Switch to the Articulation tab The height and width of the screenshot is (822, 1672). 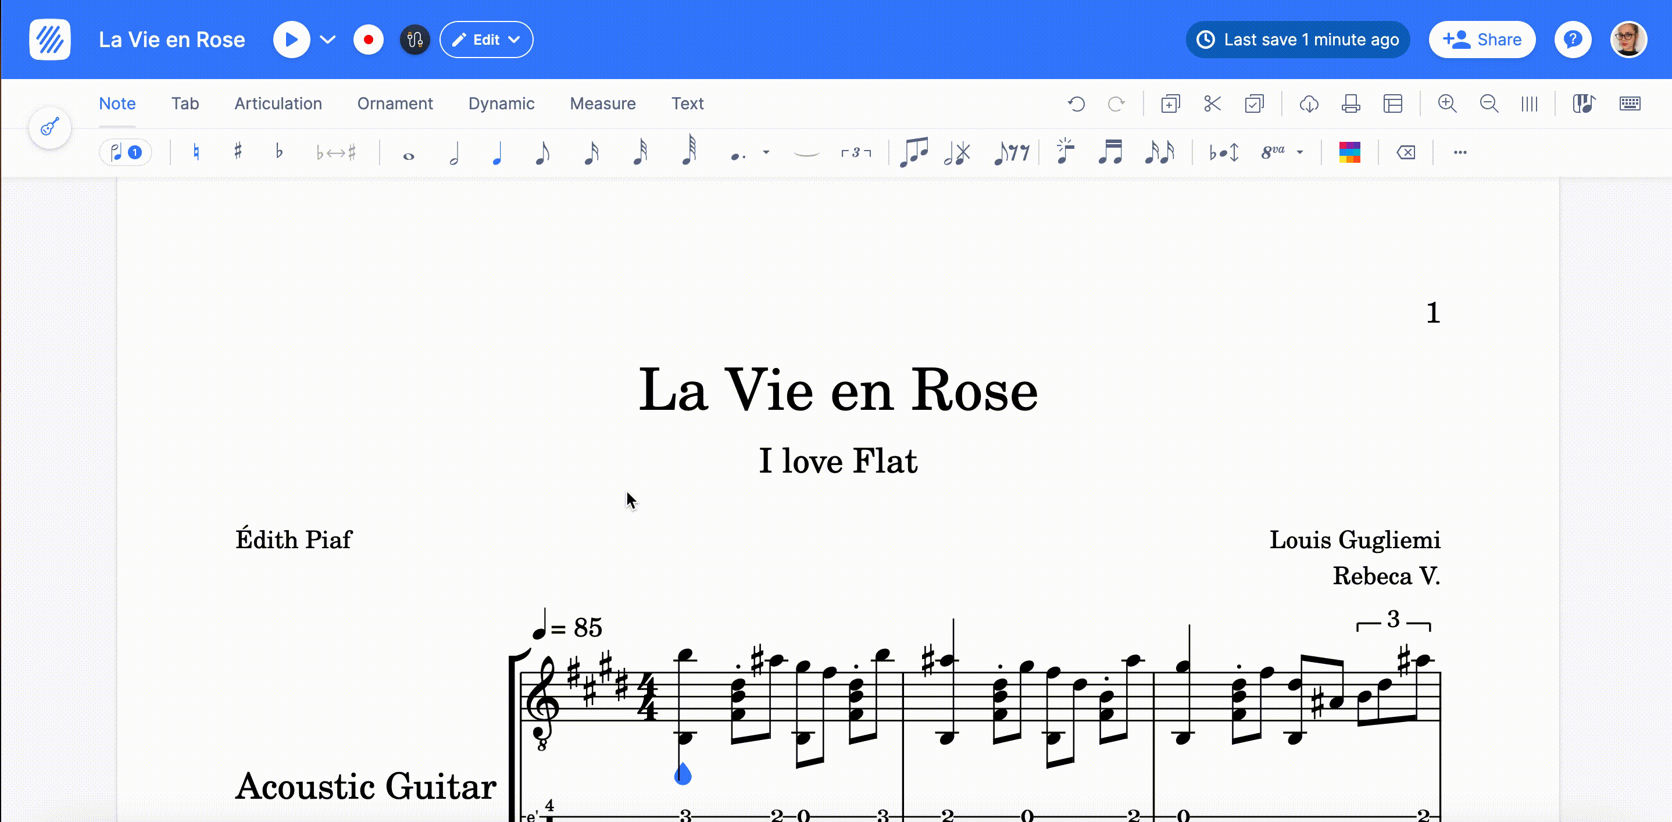(x=278, y=104)
